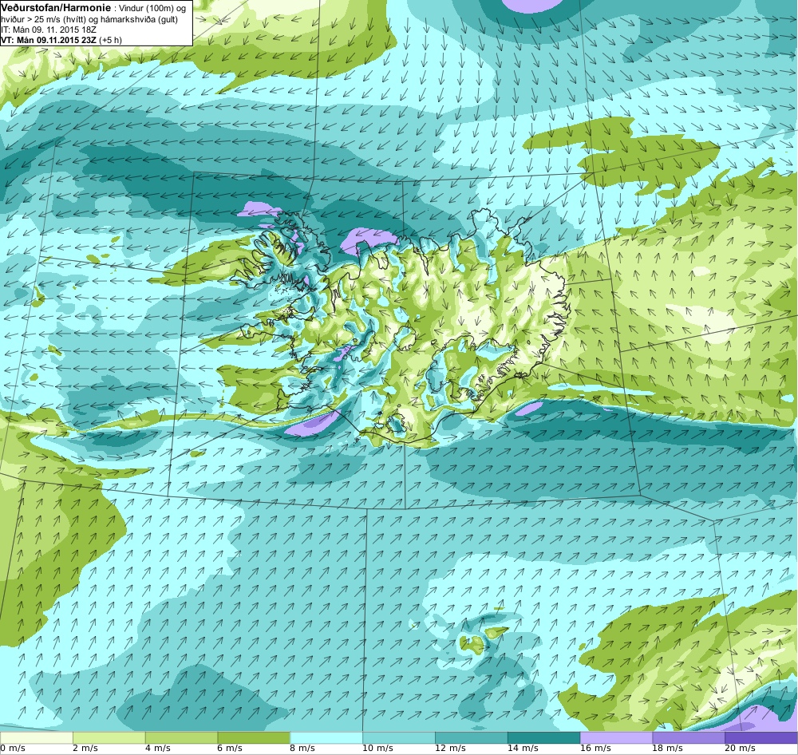Click the '10 m/s' legend label
This screenshot has height=755, width=798.
[378, 749]
